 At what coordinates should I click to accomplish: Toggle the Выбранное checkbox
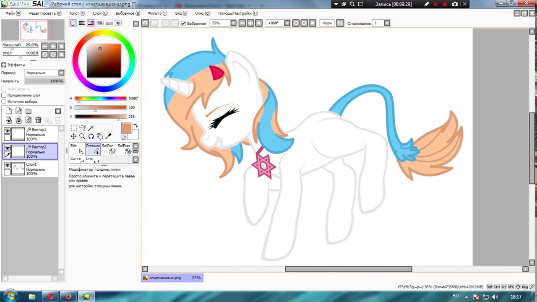[183, 23]
